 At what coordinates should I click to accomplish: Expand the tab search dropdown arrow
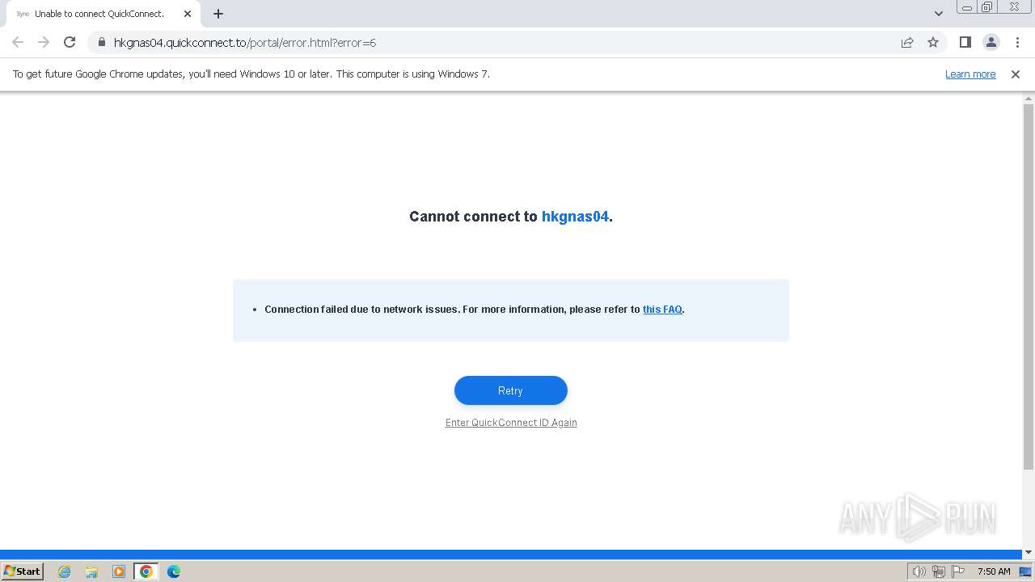click(x=939, y=14)
